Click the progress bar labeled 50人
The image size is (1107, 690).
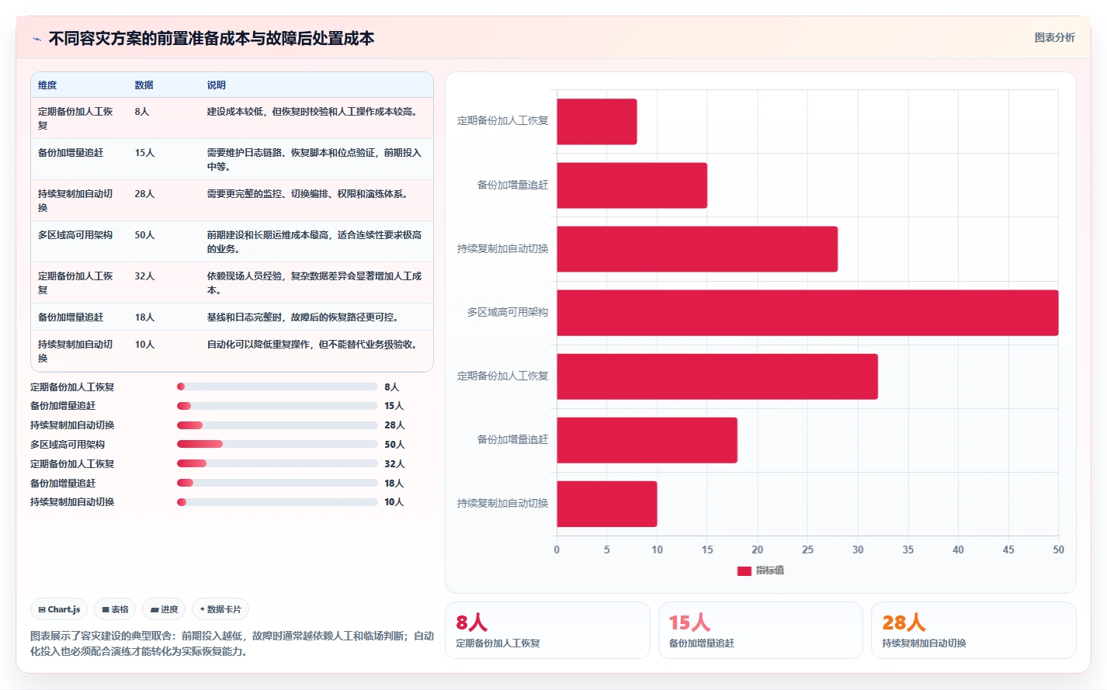(277, 444)
